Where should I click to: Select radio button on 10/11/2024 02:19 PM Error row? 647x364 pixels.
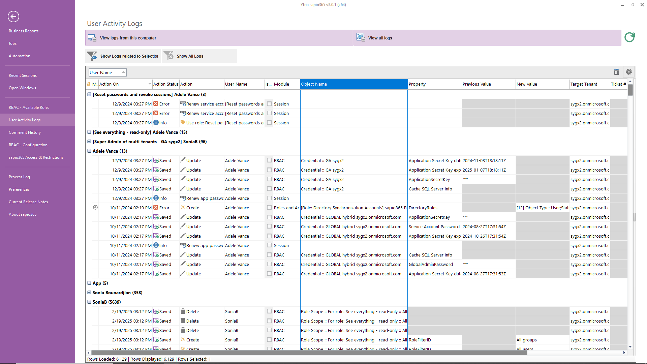pyautogui.click(x=95, y=208)
